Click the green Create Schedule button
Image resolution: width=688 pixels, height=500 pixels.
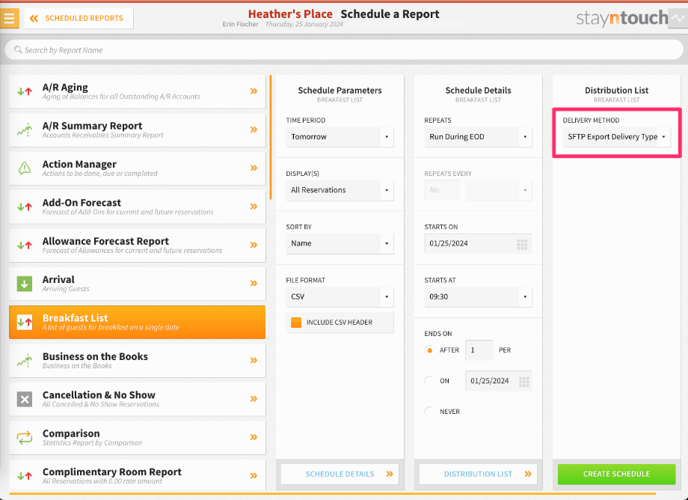click(616, 474)
